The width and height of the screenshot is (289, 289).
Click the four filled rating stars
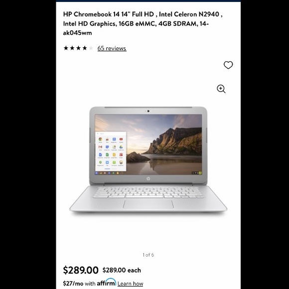pyautogui.click(x=75, y=48)
